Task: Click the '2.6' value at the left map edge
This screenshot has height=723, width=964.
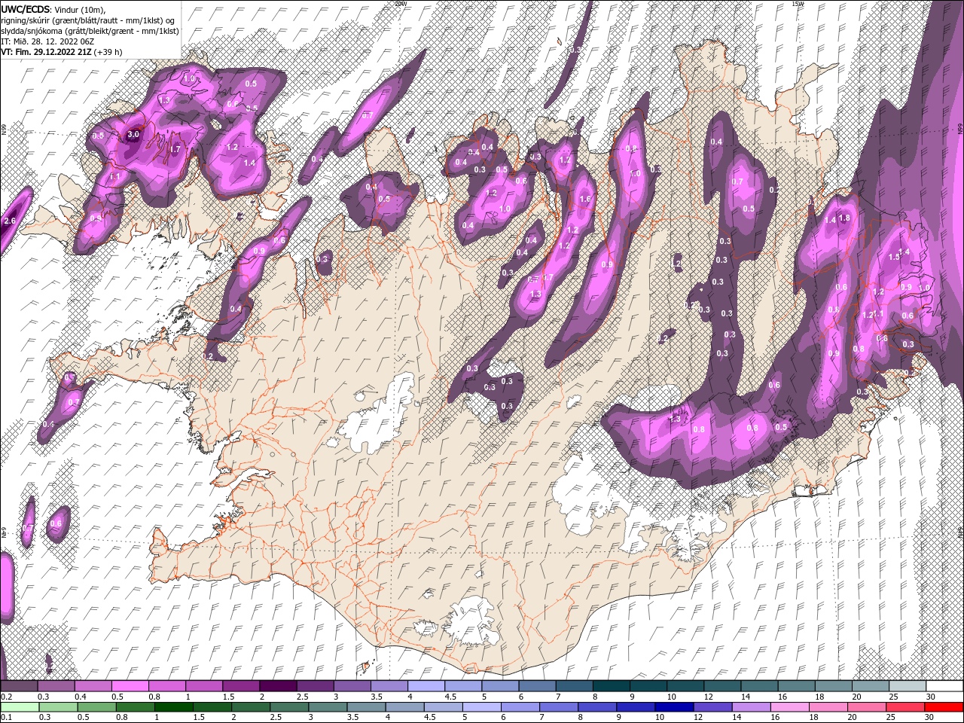Action: pos(10,221)
